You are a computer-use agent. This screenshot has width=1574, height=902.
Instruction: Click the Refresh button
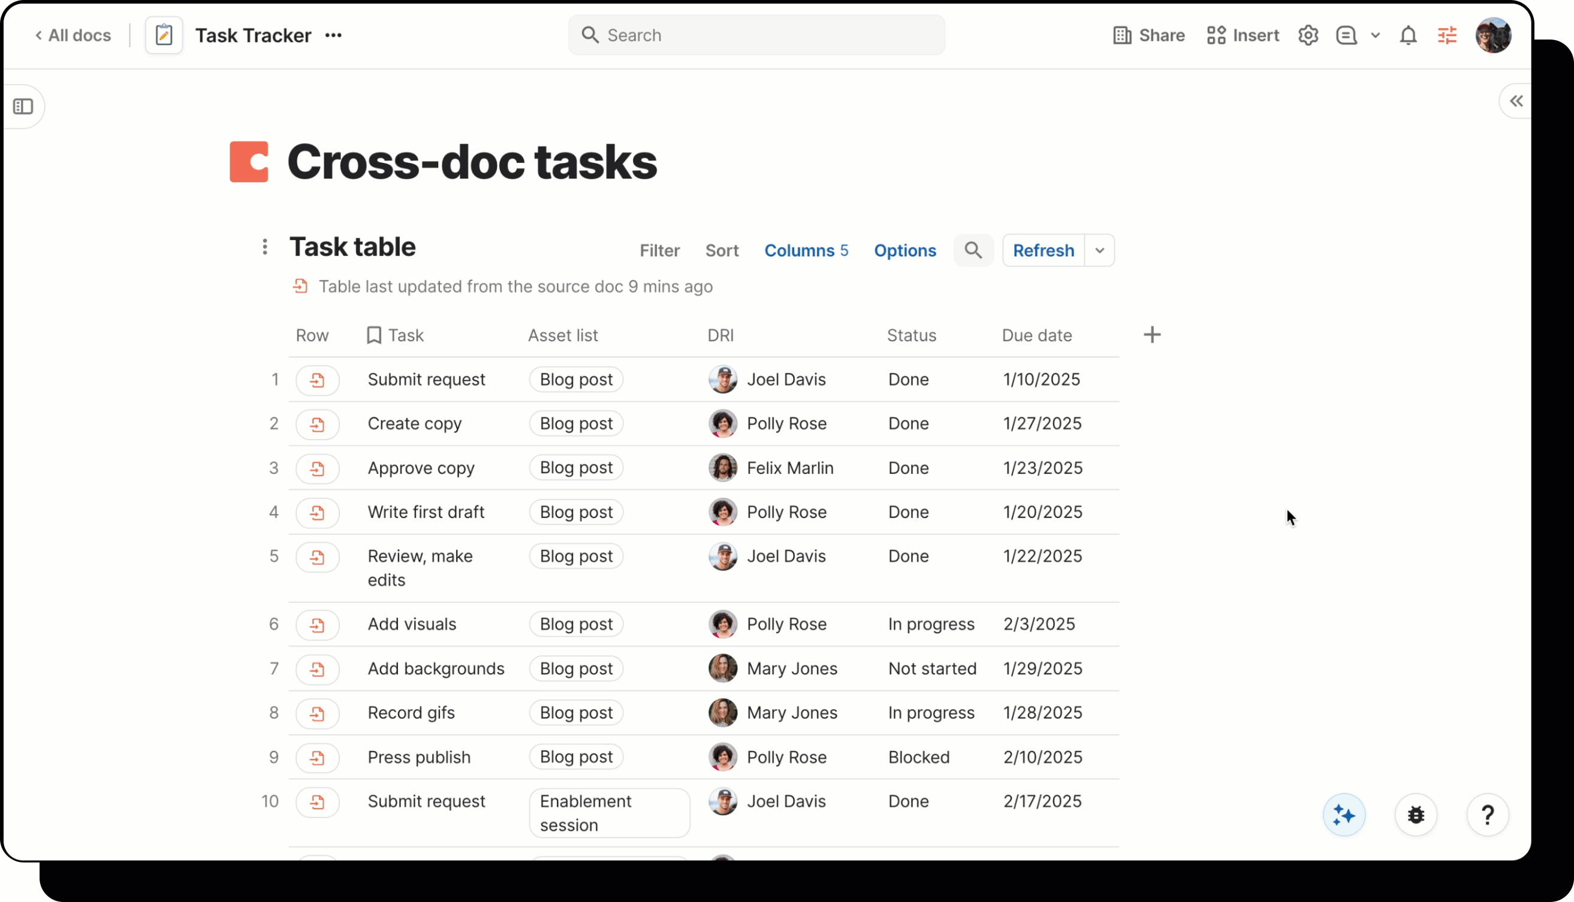pos(1044,250)
